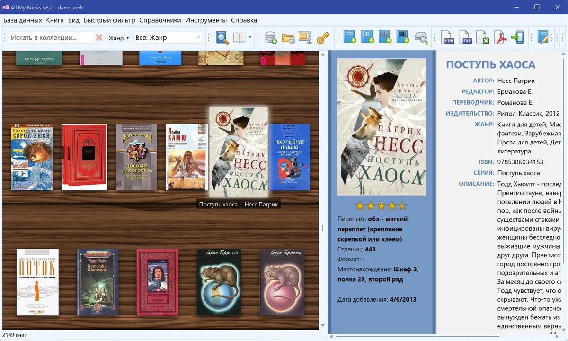Viewport: 568px width, 341px height.
Task: Open the Книга menu
Action: click(55, 20)
